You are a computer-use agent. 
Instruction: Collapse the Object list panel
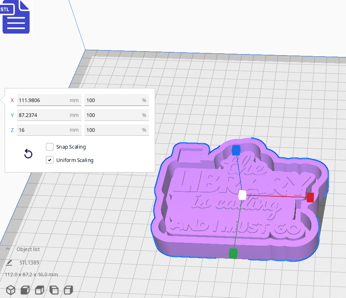click(x=8, y=249)
